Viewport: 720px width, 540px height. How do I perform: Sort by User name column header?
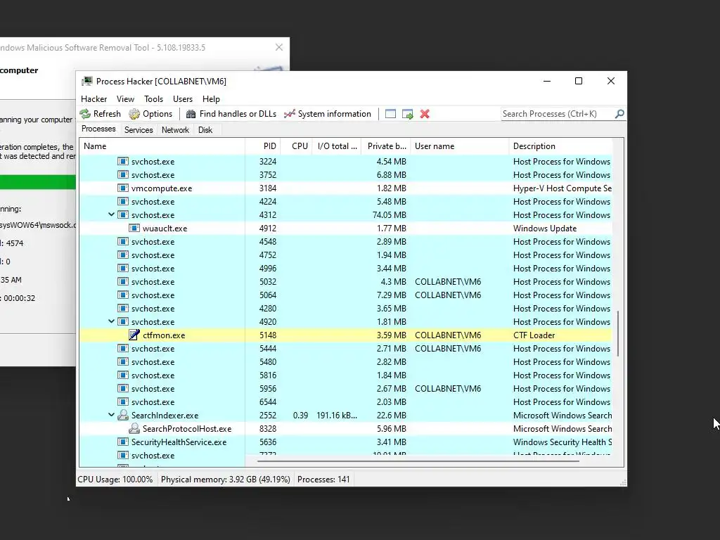point(460,146)
